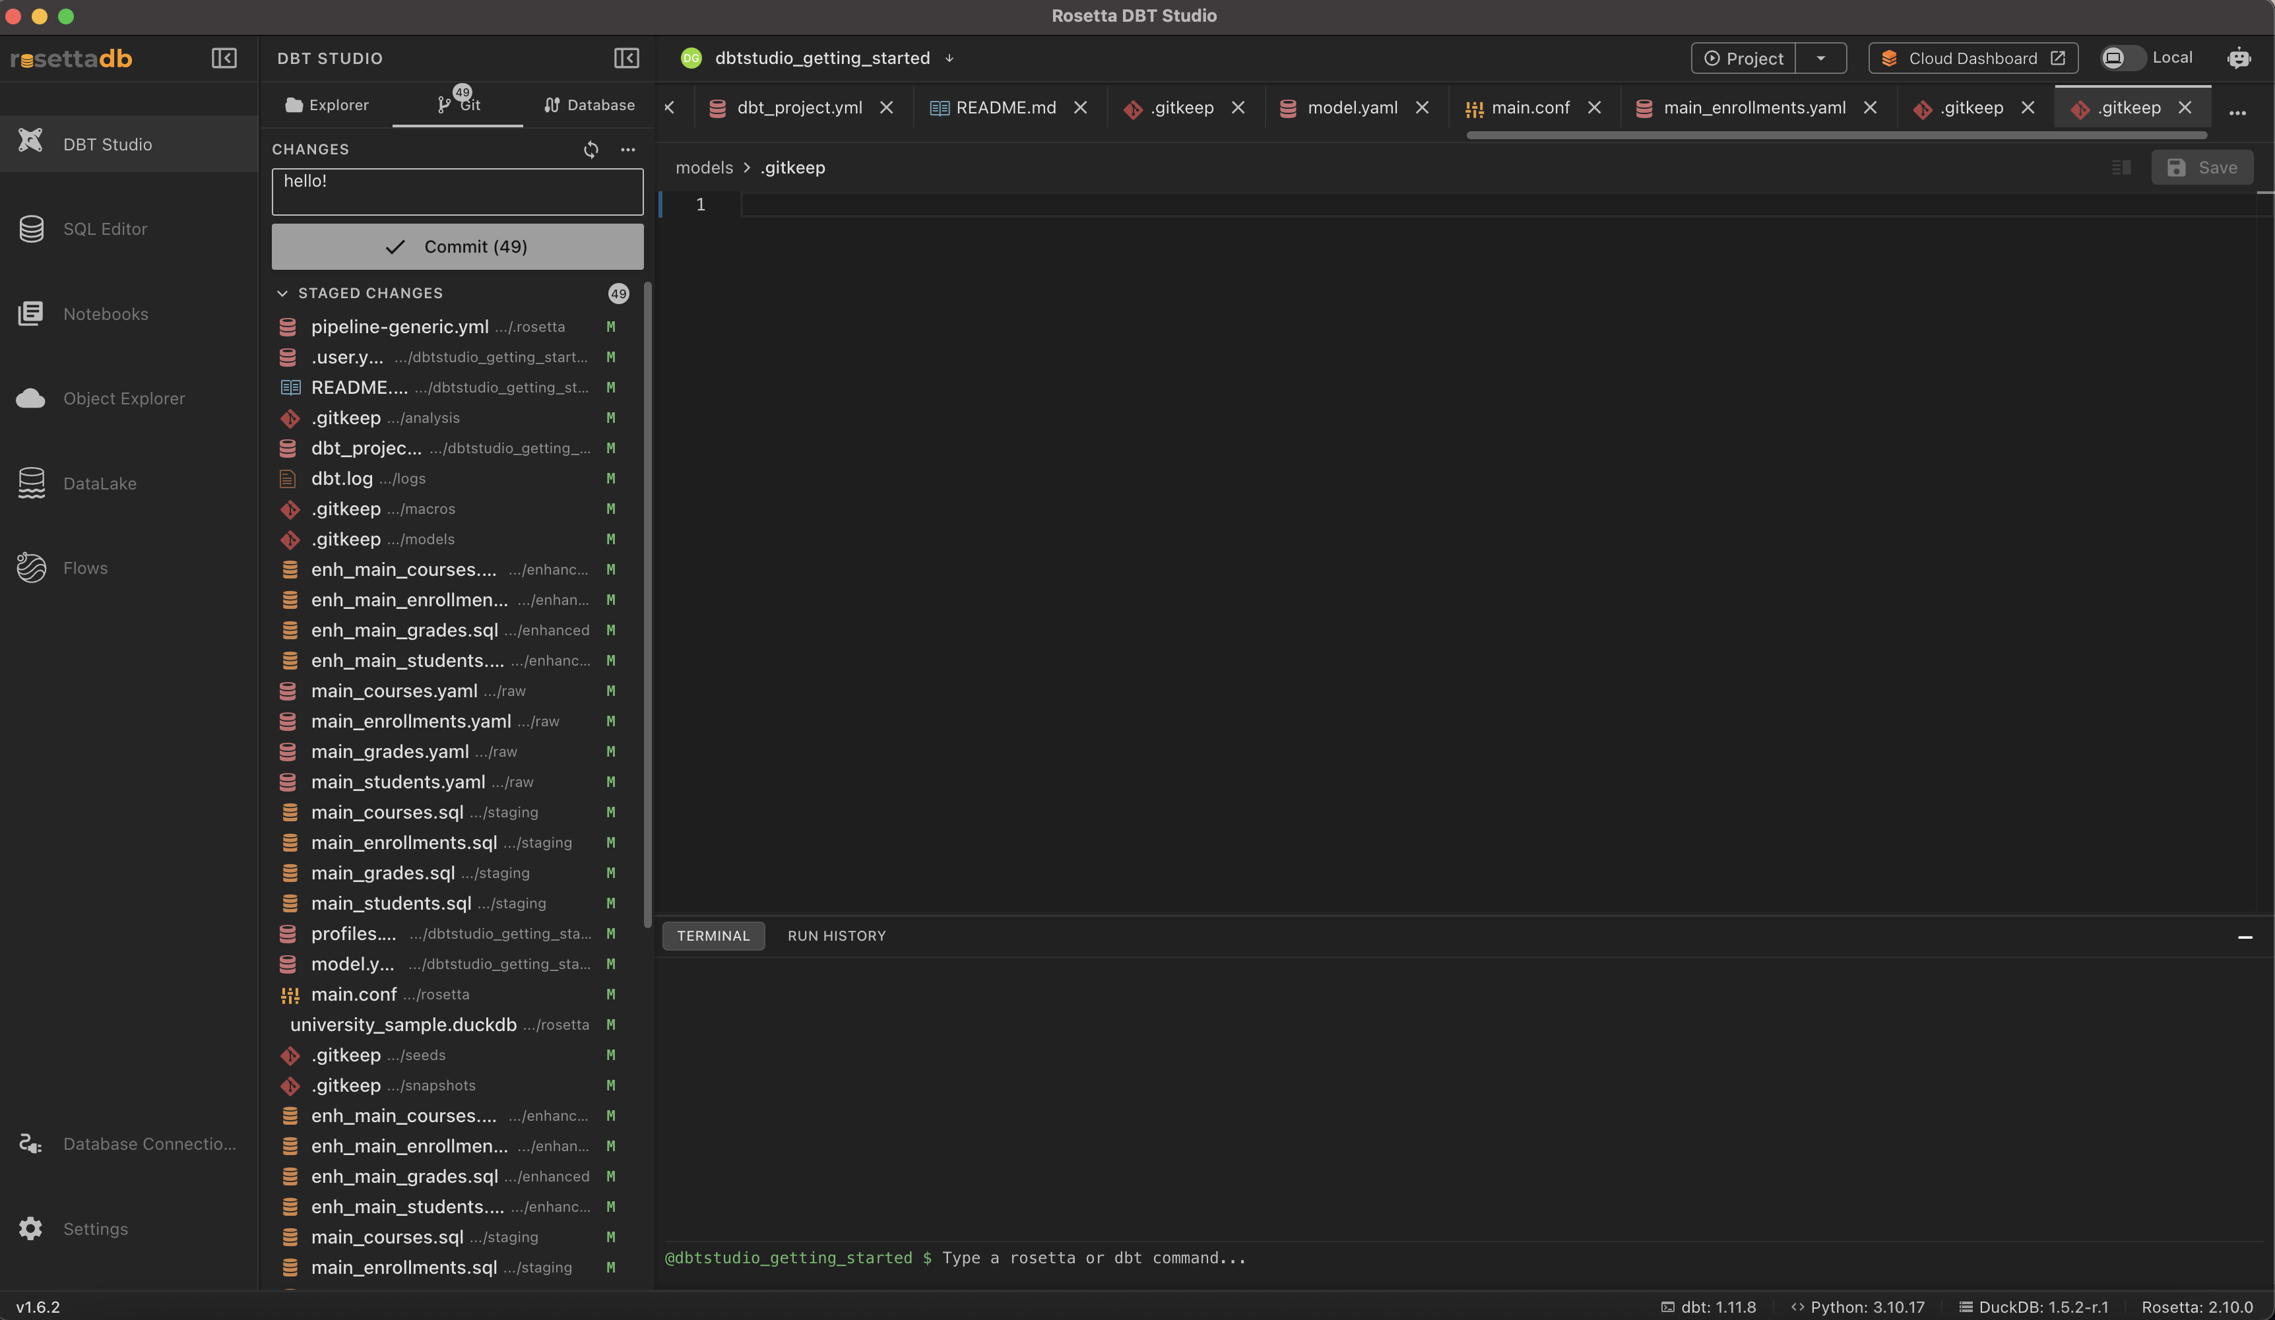Screen dimensions: 2275x1320
Task: Minimize the terminal panel
Action: coord(2245,937)
